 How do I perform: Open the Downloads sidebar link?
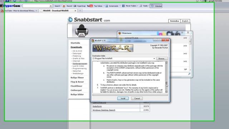76,47
